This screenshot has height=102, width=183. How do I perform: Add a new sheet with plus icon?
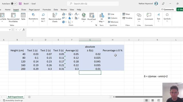[29, 97]
